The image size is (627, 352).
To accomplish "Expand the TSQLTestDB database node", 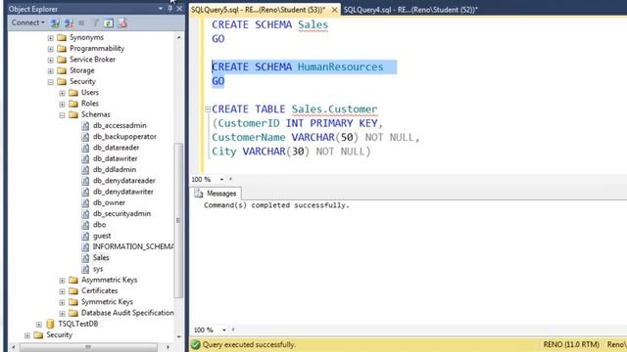I will (39, 324).
